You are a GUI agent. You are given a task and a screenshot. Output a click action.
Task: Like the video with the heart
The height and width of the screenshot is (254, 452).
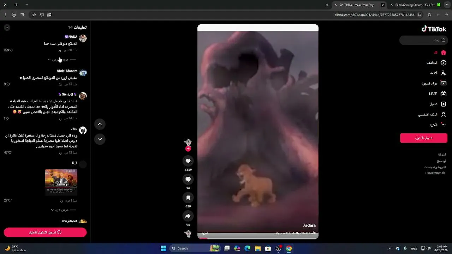coord(188,161)
